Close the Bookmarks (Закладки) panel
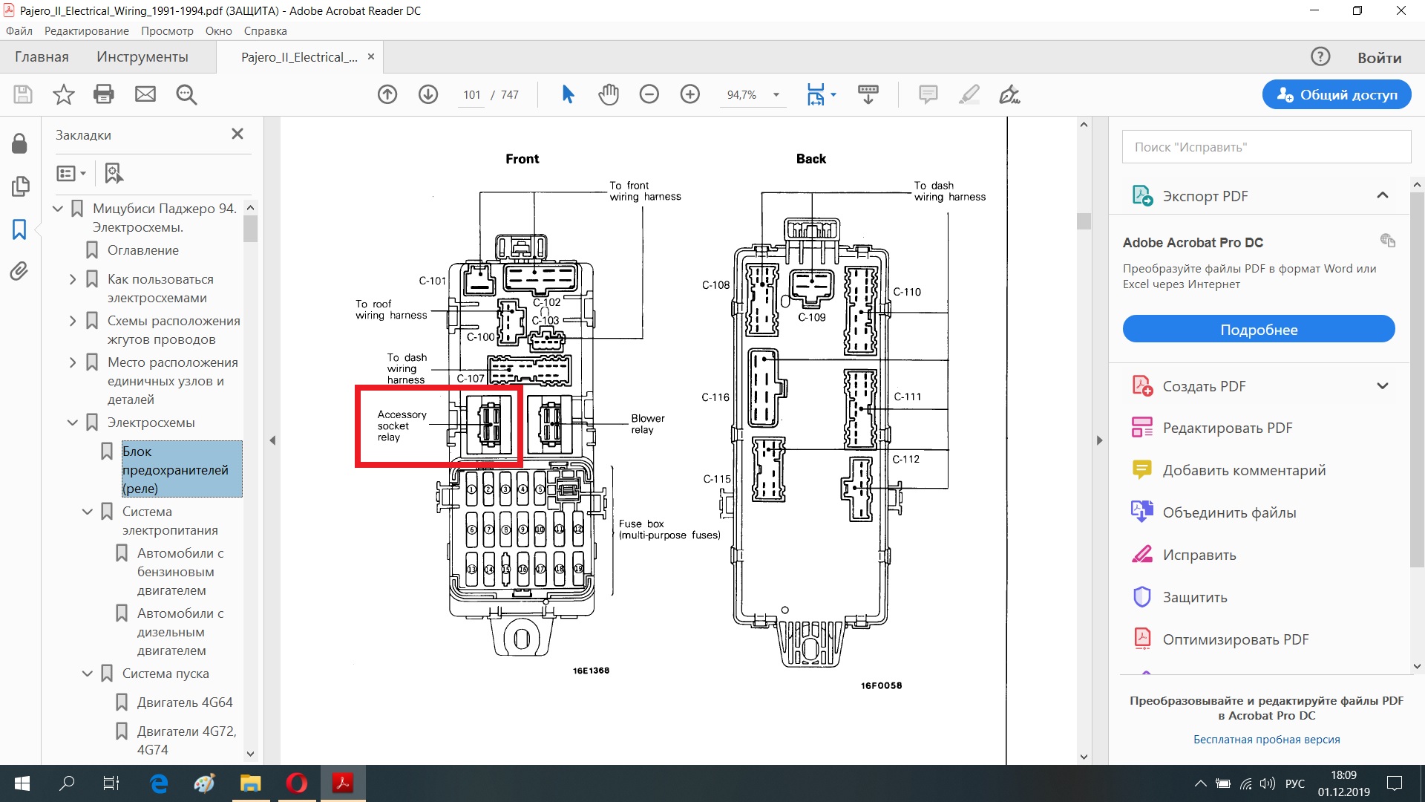1425x802 pixels. [237, 134]
